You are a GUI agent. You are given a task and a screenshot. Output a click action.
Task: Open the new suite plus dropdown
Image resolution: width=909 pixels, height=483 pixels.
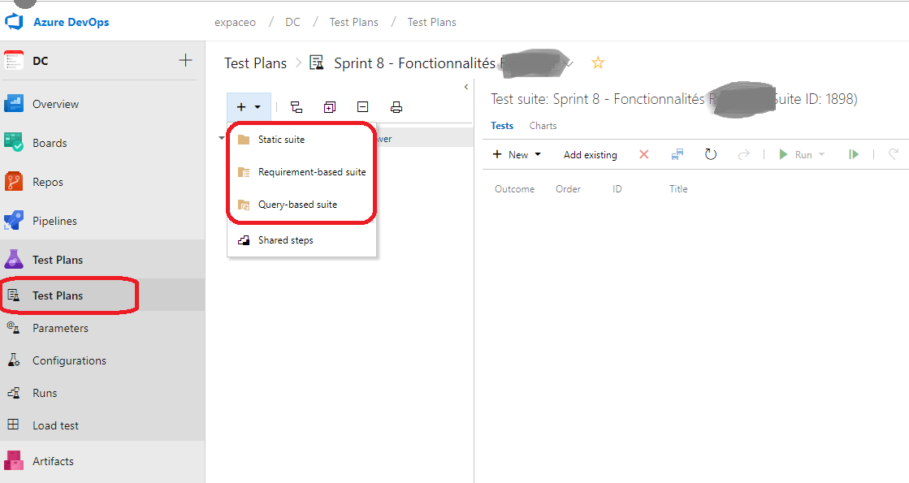coord(249,107)
